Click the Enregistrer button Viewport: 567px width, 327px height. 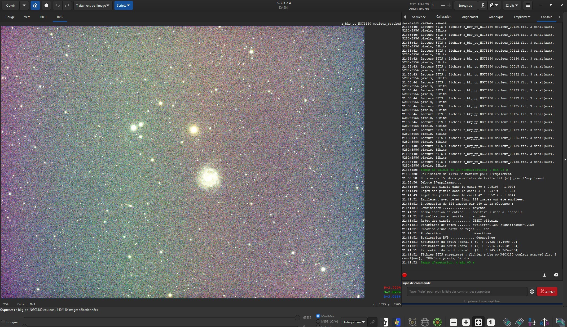[466, 5]
